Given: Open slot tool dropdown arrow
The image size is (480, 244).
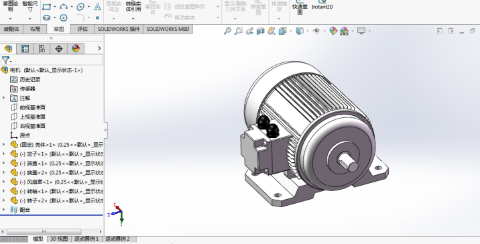Looking at the screenshot, I should [x=55, y=17].
